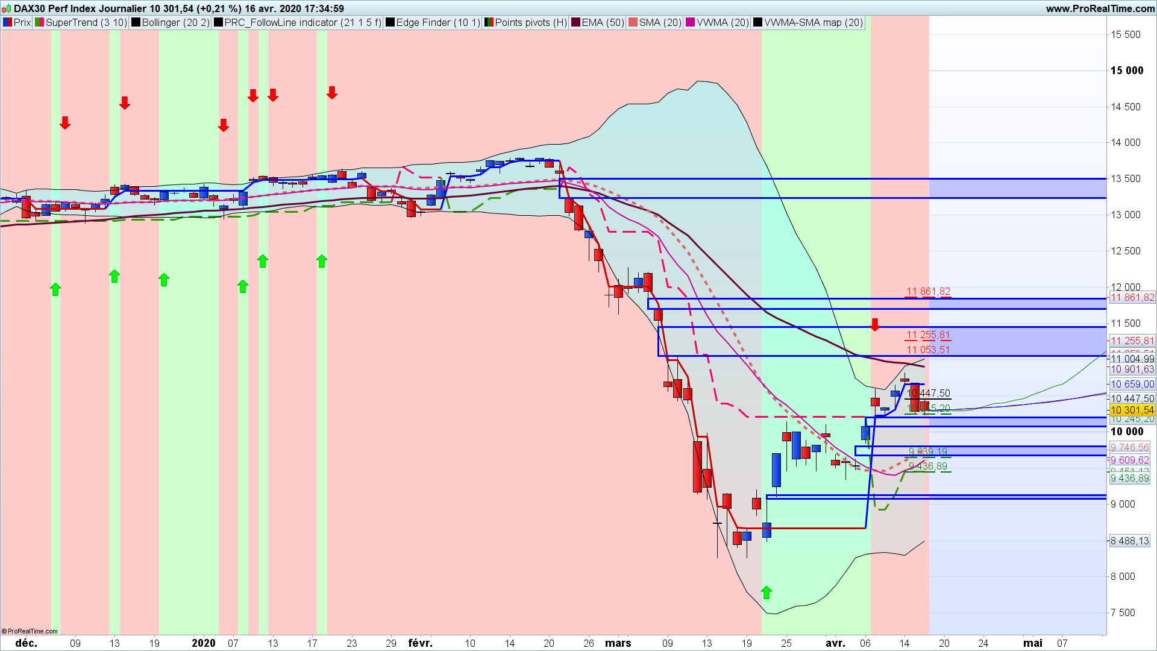Click the 9 436,89 green price label
1157x651 pixels.
(x=1129, y=478)
